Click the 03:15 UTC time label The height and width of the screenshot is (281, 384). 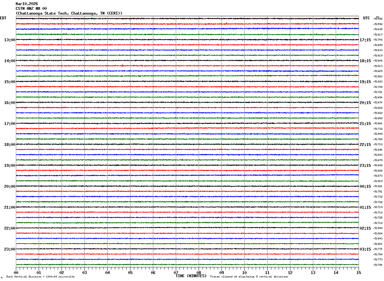point(365,249)
